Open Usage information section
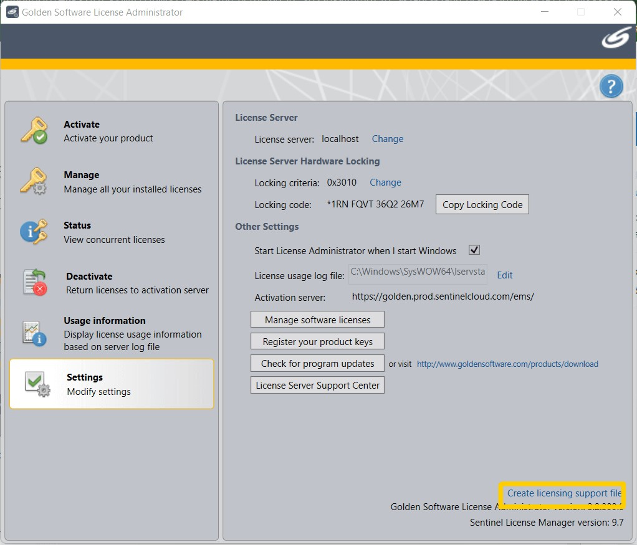637x545 pixels. [112, 333]
